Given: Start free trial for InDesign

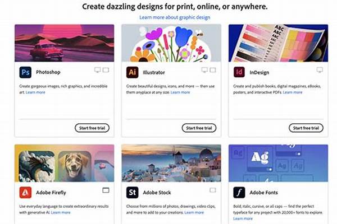Looking at the screenshot, I should tap(306, 128).
